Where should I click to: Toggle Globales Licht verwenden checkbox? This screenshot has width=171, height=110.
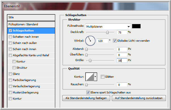(x=115, y=41)
